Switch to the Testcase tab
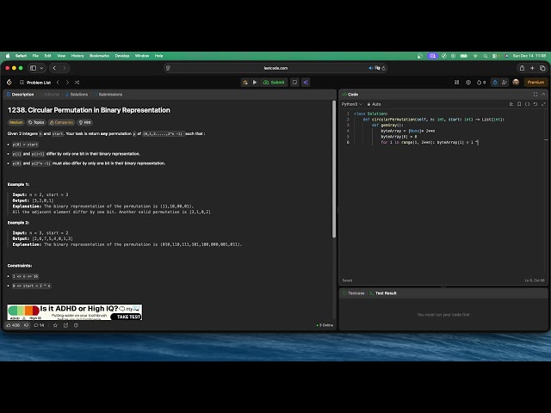551x413 pixels. pos(354,293)
